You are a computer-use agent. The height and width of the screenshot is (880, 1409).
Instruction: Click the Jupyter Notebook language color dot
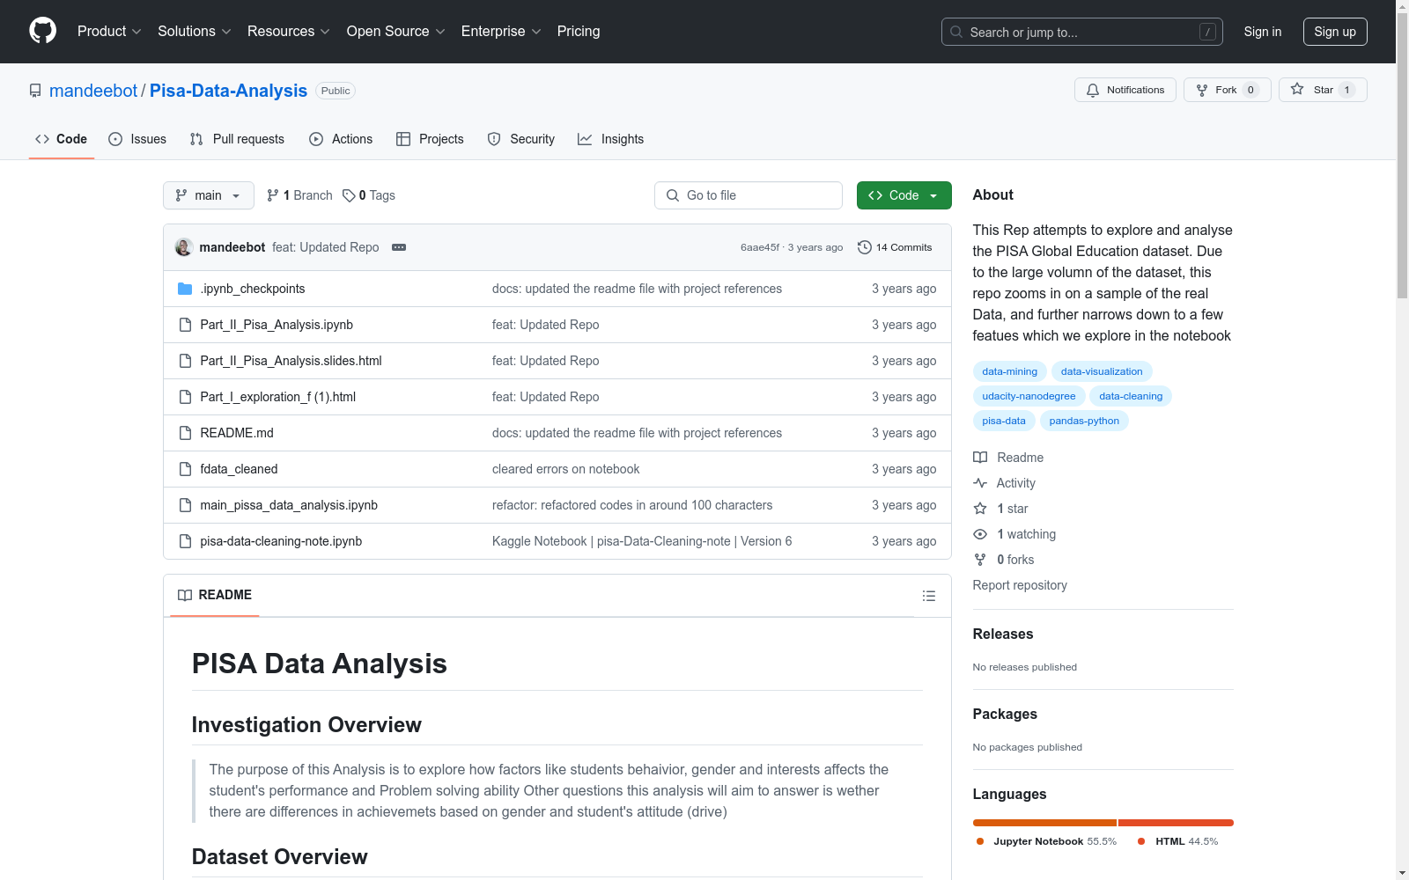coord(980,841)
